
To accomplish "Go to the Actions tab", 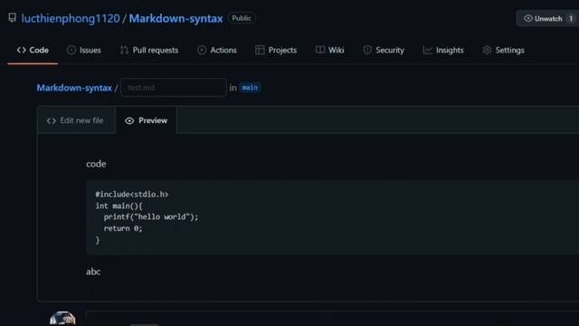I will 217,50.
